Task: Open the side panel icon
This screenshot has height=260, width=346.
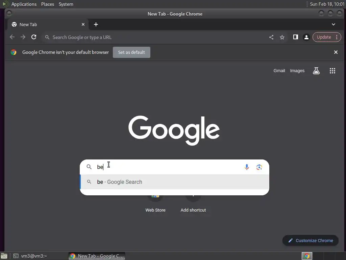Action: pyautogui.click(x=295, y=37)
